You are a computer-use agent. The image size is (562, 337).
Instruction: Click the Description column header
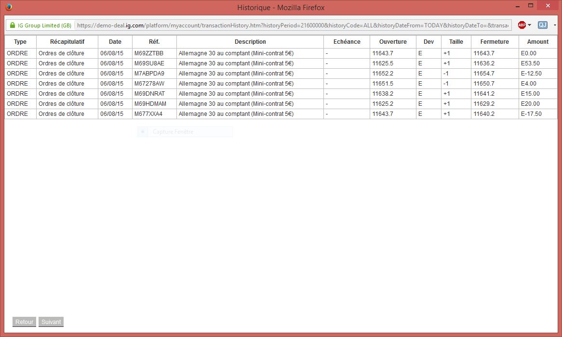pyautogui.click(x=250, y=42)
